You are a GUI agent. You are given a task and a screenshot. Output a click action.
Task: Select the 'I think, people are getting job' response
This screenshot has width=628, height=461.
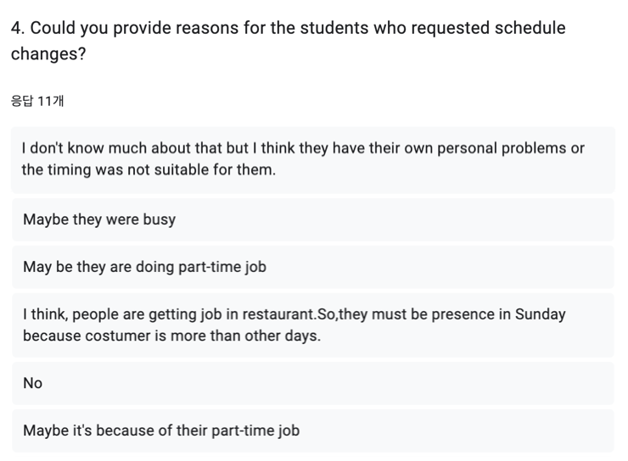click(x=313, y=325)
